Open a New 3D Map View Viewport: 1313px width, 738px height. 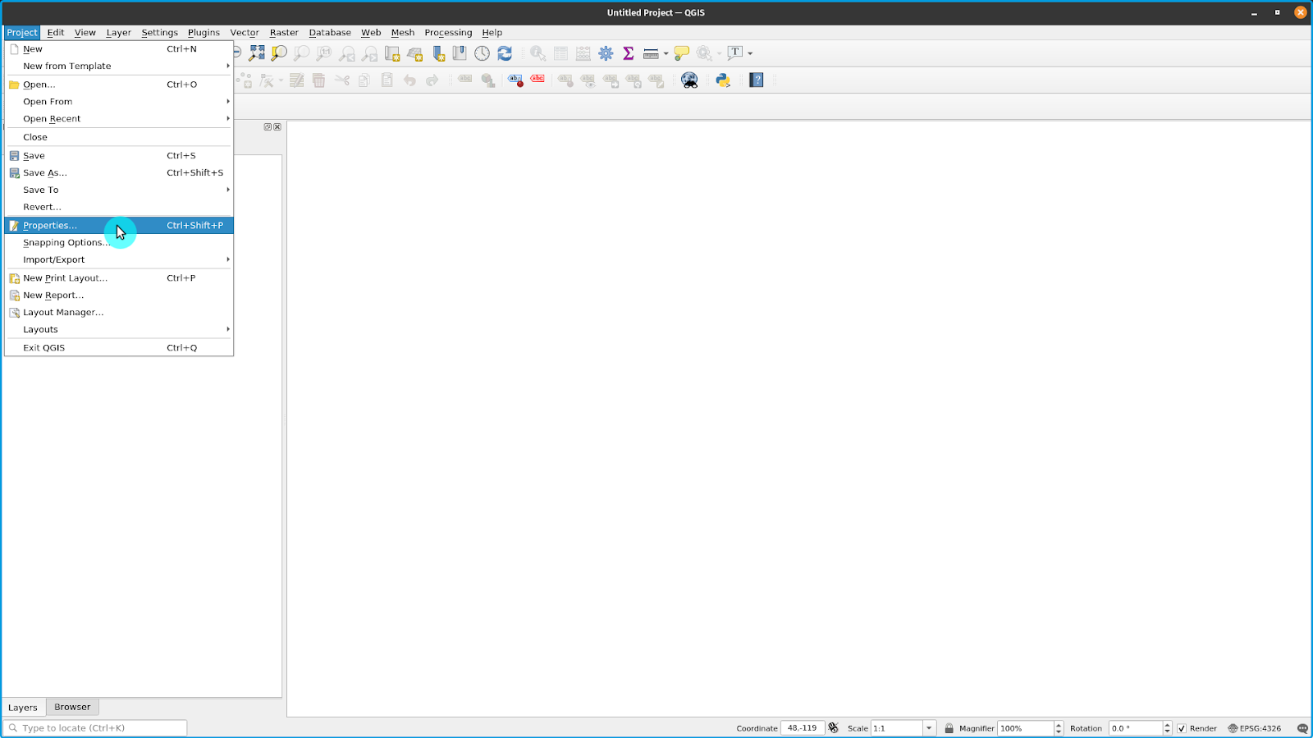tap(415, 53)
